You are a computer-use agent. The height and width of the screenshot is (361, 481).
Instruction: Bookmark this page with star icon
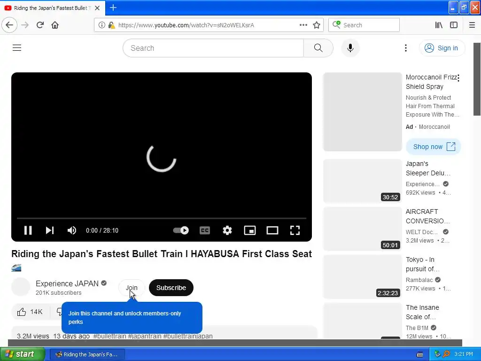(317, 25)
